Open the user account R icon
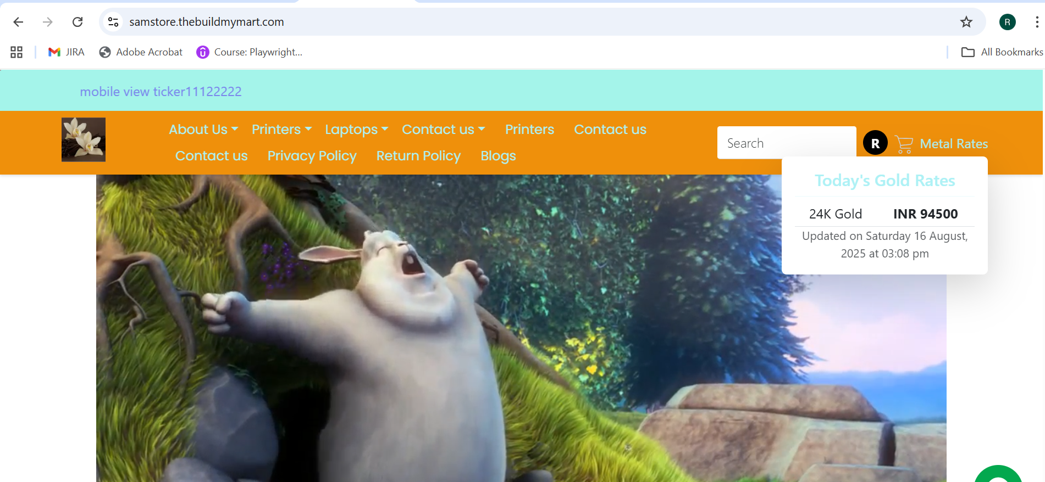 (875, 143)
